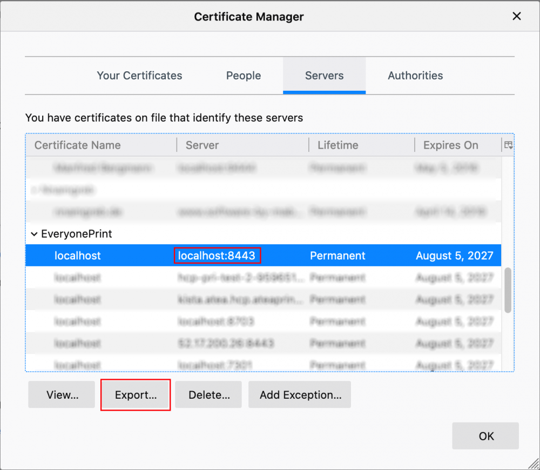
Task: Switch to the Your Certificates tab
Action: [139, 76]
